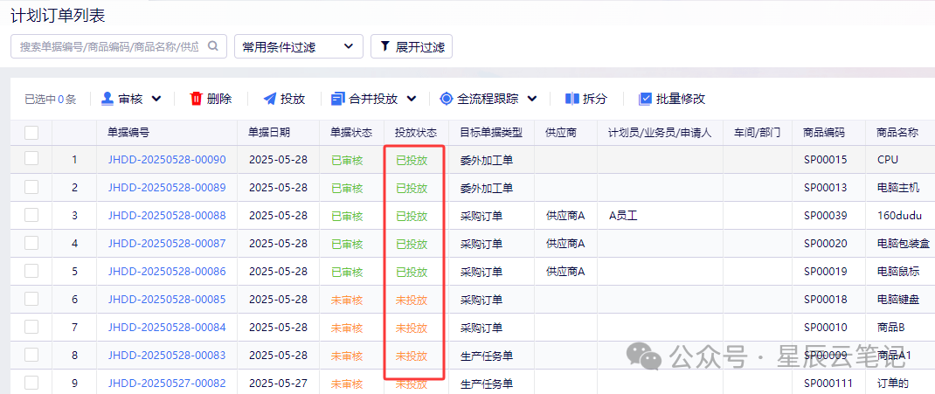Click the 目标单据类型 column header
The image size is (935, 394).
491,133
